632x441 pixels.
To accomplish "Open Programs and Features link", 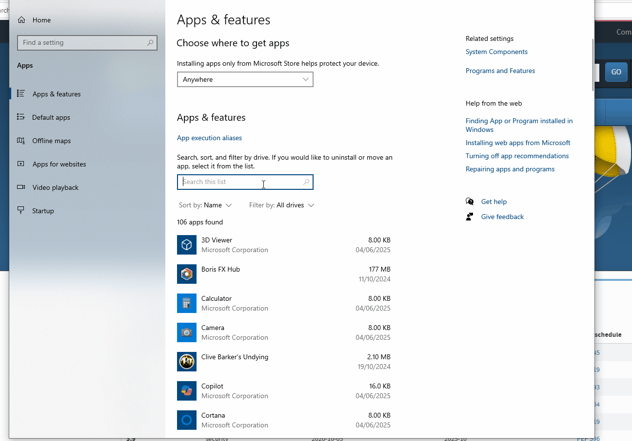I will [x=500, y=71].
